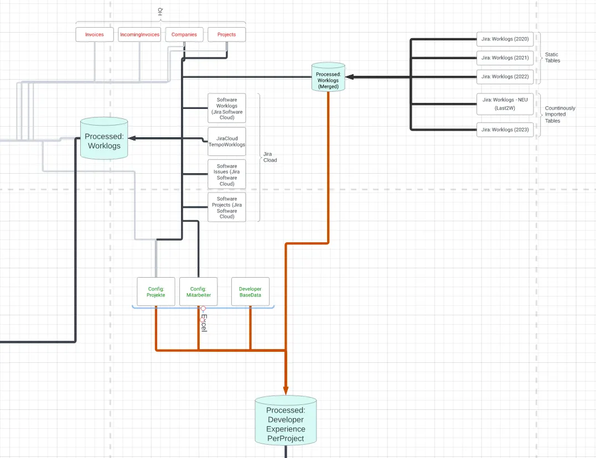
Task: Select Jira: Worklogs (2020) box
Action: point(505,39)
